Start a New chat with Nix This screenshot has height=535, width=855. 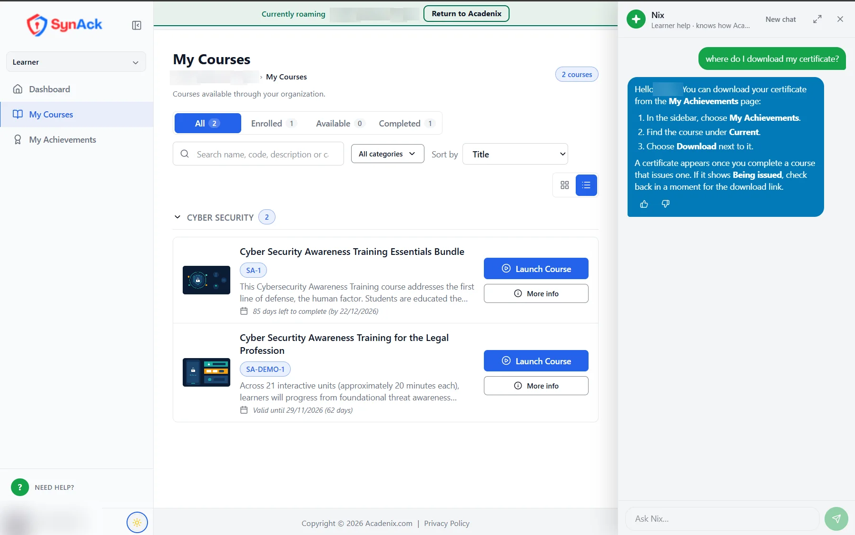(x=780, y=19)
